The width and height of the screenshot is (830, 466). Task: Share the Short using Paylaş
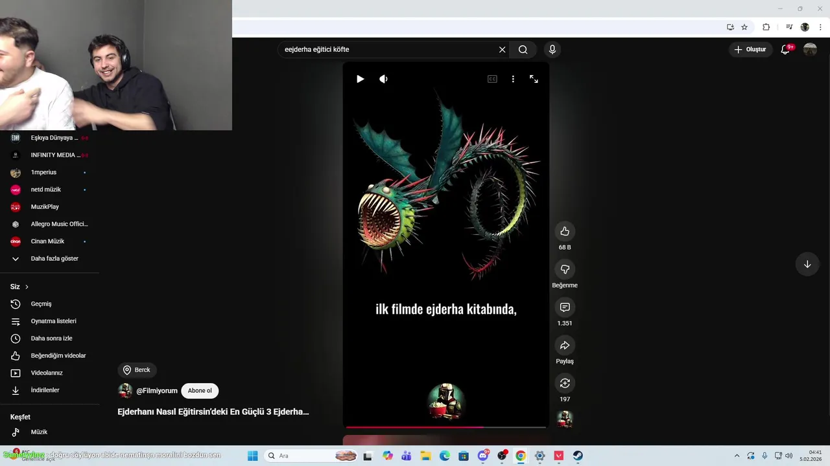tap(565, 345)
